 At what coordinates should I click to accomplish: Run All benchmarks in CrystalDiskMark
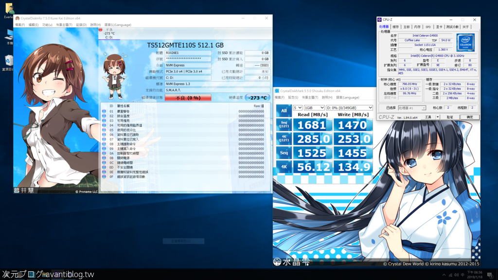[284, 111]
